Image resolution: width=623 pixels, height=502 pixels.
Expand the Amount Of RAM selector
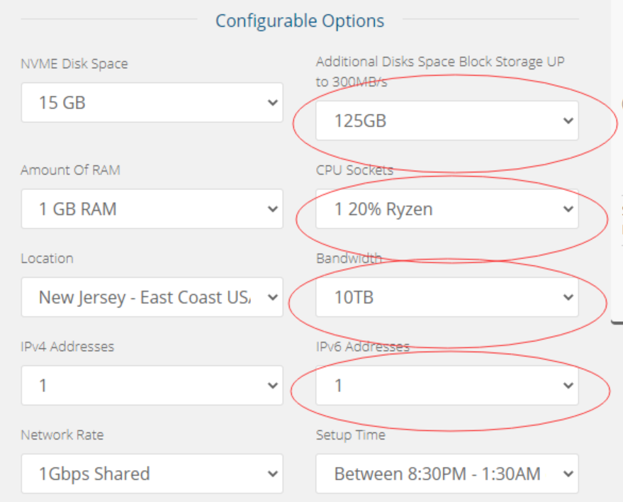pyautogui.click(x=151, y=209)
